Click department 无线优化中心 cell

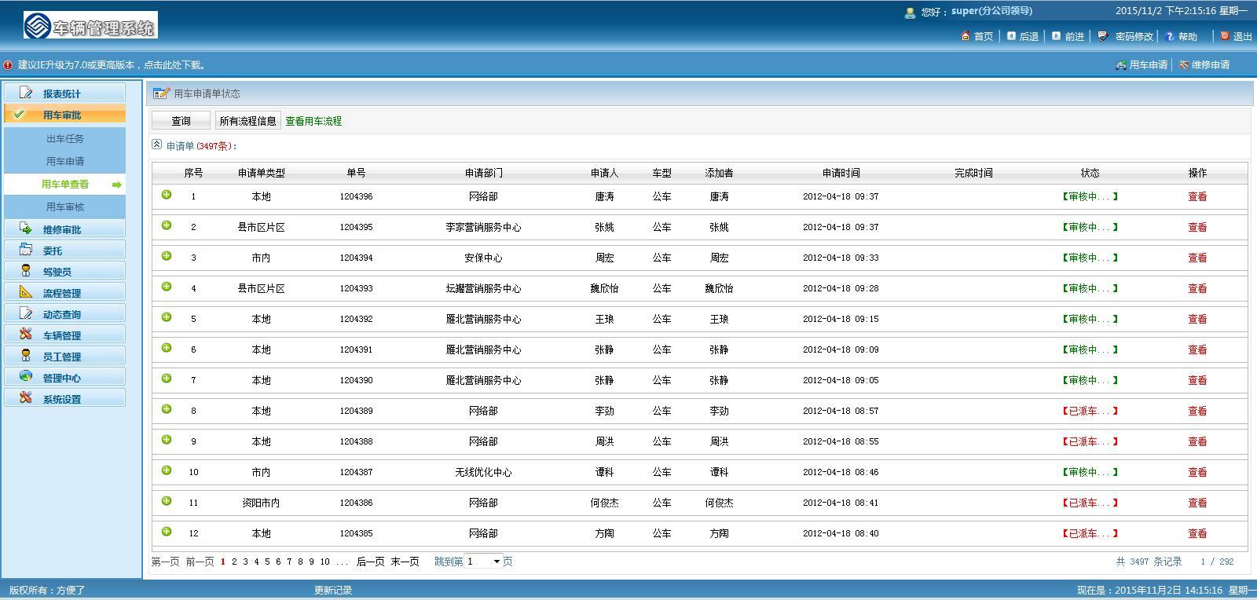point(483,472)
